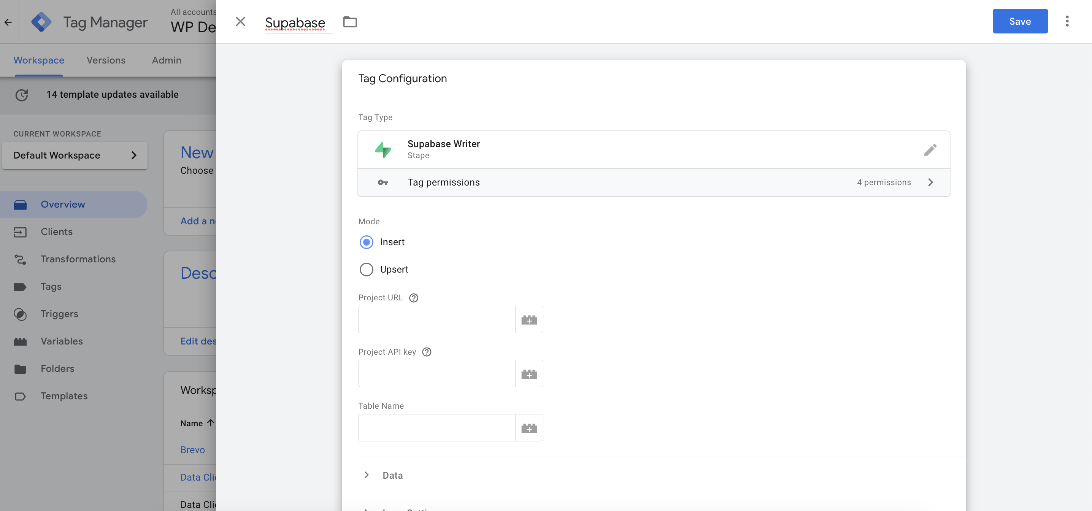This screenshot has width=1092, height=511.
Task: Expand Tag permissions chevron
Action: pyautogui.click(x=930, y=182)
